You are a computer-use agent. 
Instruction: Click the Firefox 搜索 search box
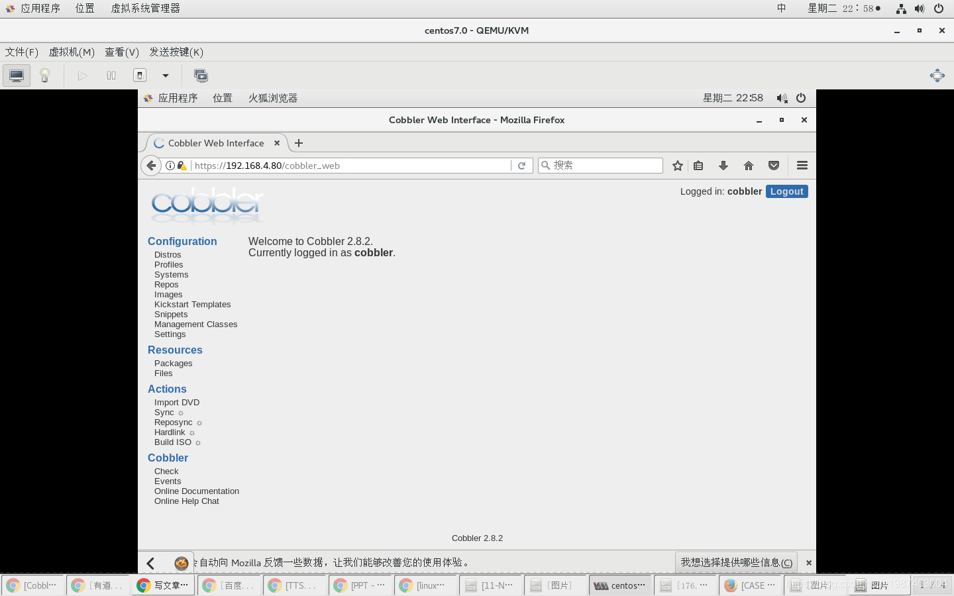[600, 166]
